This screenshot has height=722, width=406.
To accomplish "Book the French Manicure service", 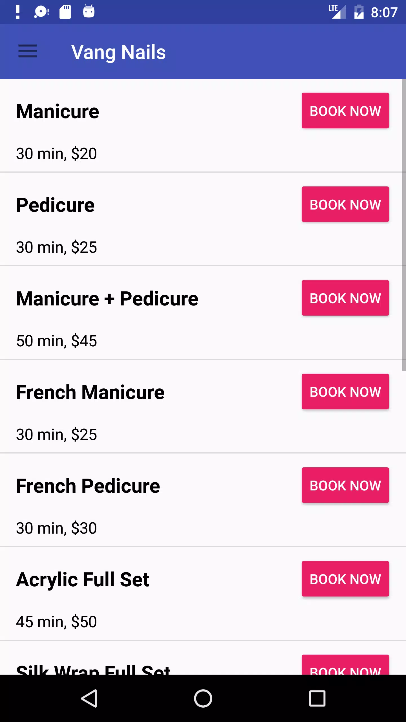I will tap(345, 391).
